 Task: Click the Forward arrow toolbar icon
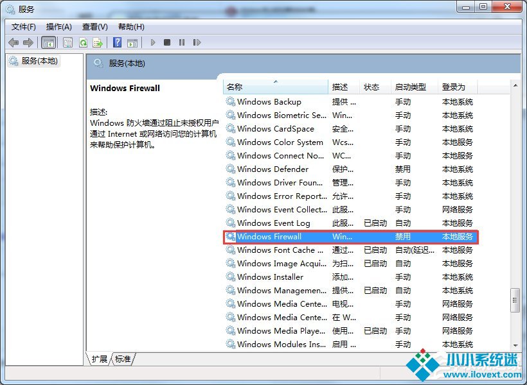(28, 42)
